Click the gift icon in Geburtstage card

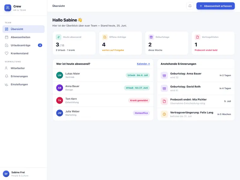pyautogui.click(x=151, y=37)
